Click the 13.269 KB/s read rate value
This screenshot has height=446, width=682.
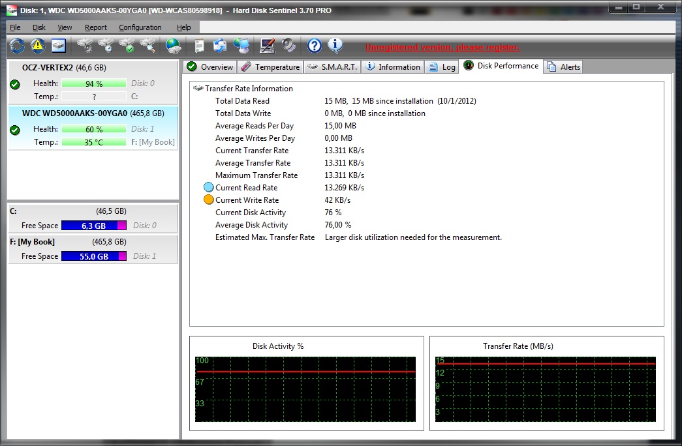click(x=345, y=188)
